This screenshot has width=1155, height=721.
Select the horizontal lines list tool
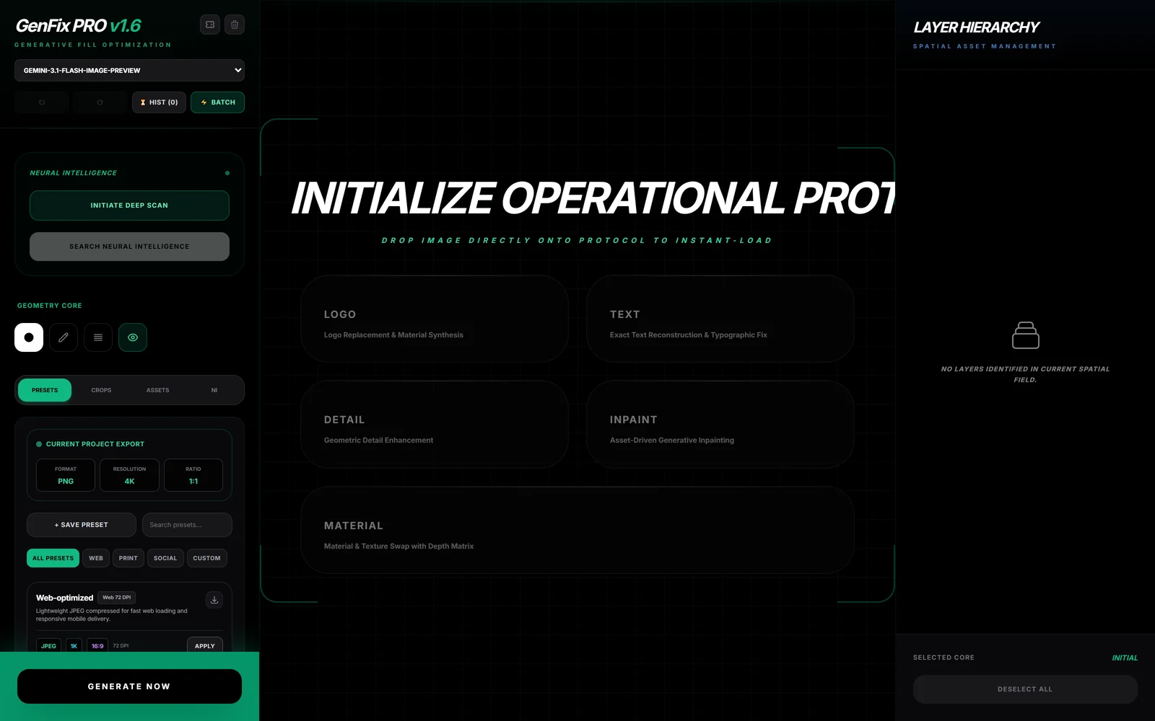tap(98, 337)
